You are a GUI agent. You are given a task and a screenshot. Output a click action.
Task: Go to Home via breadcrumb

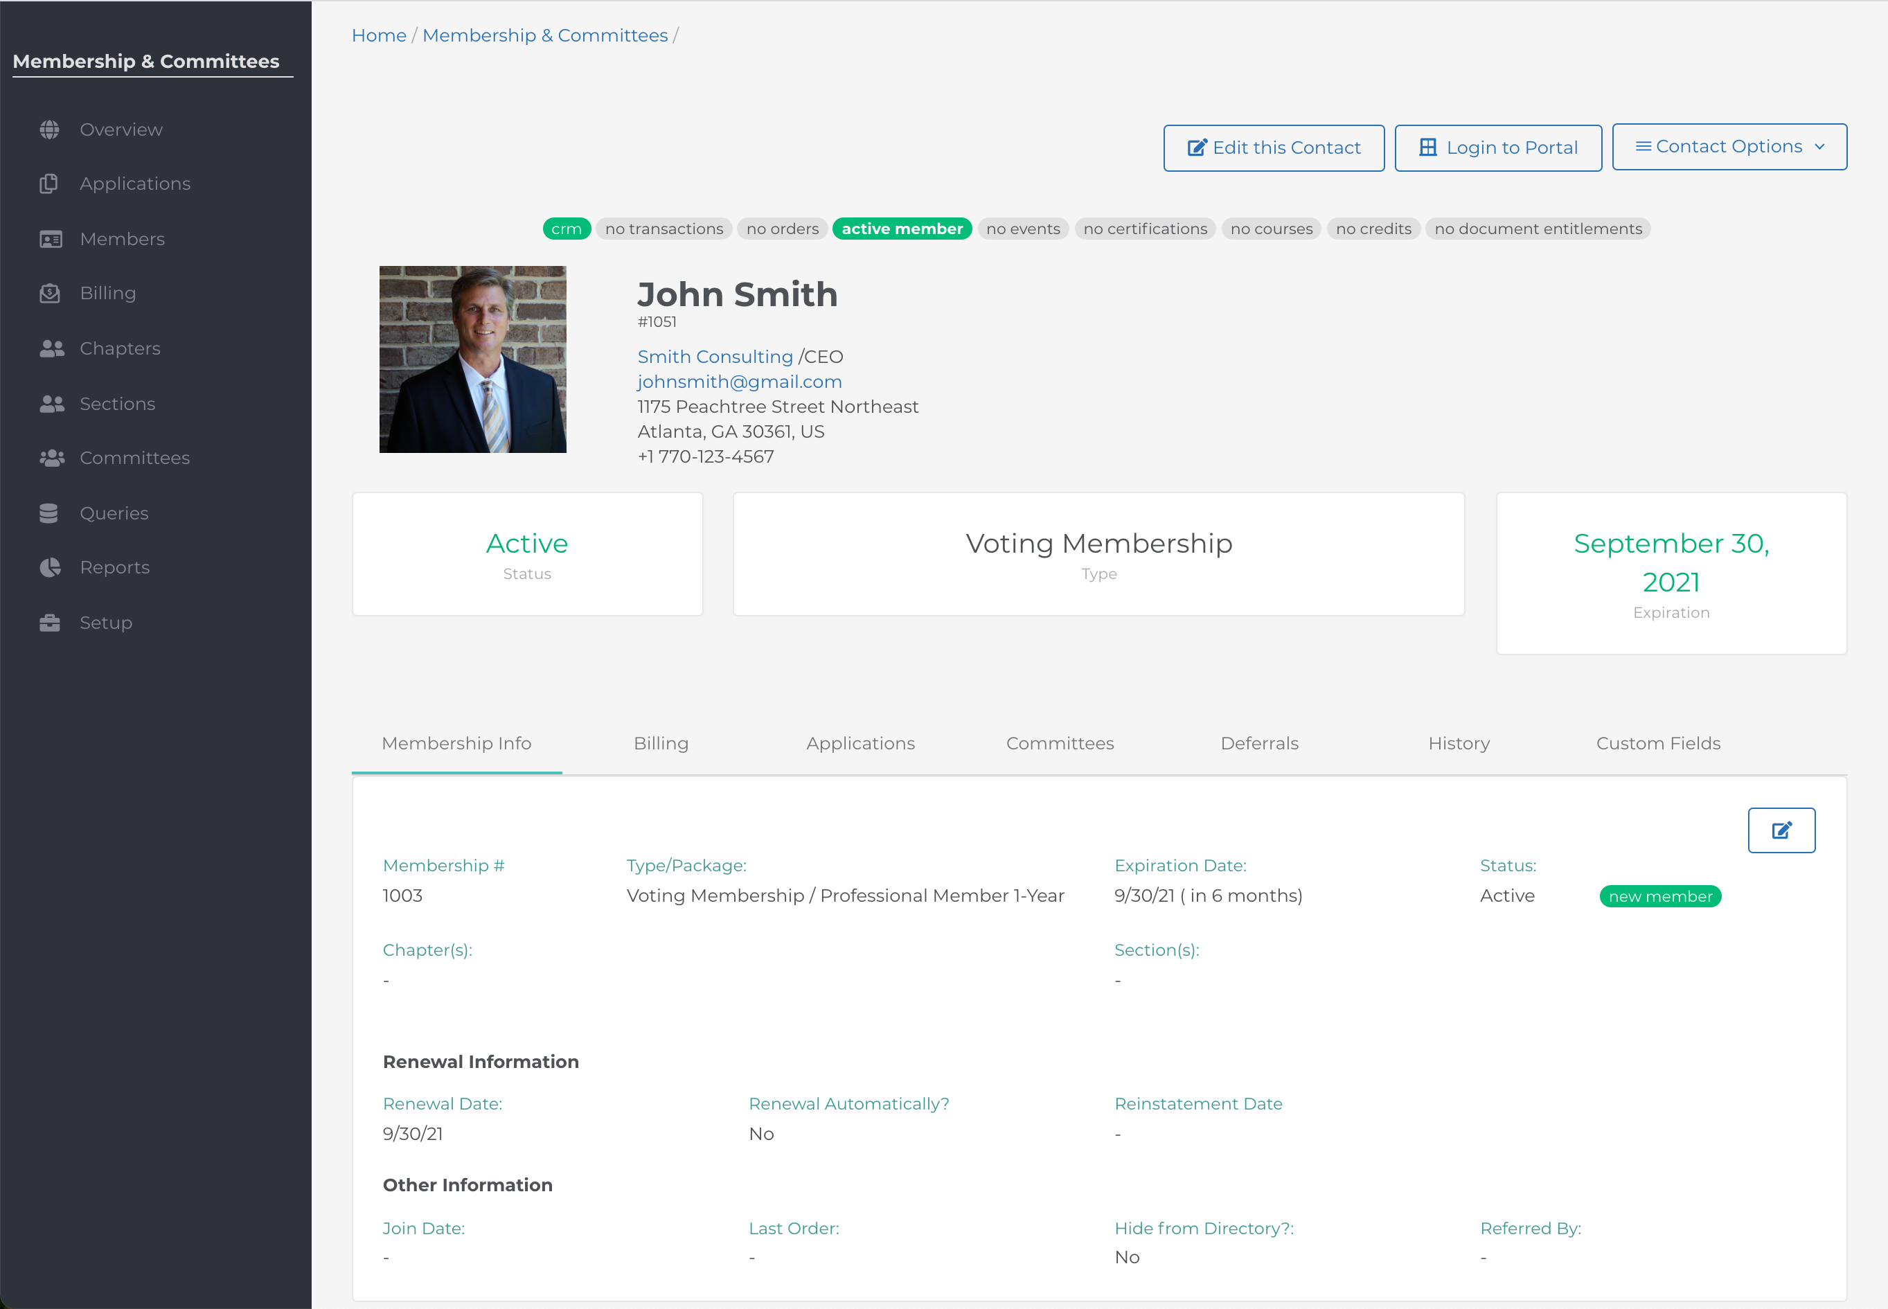[x=378, y=35]
